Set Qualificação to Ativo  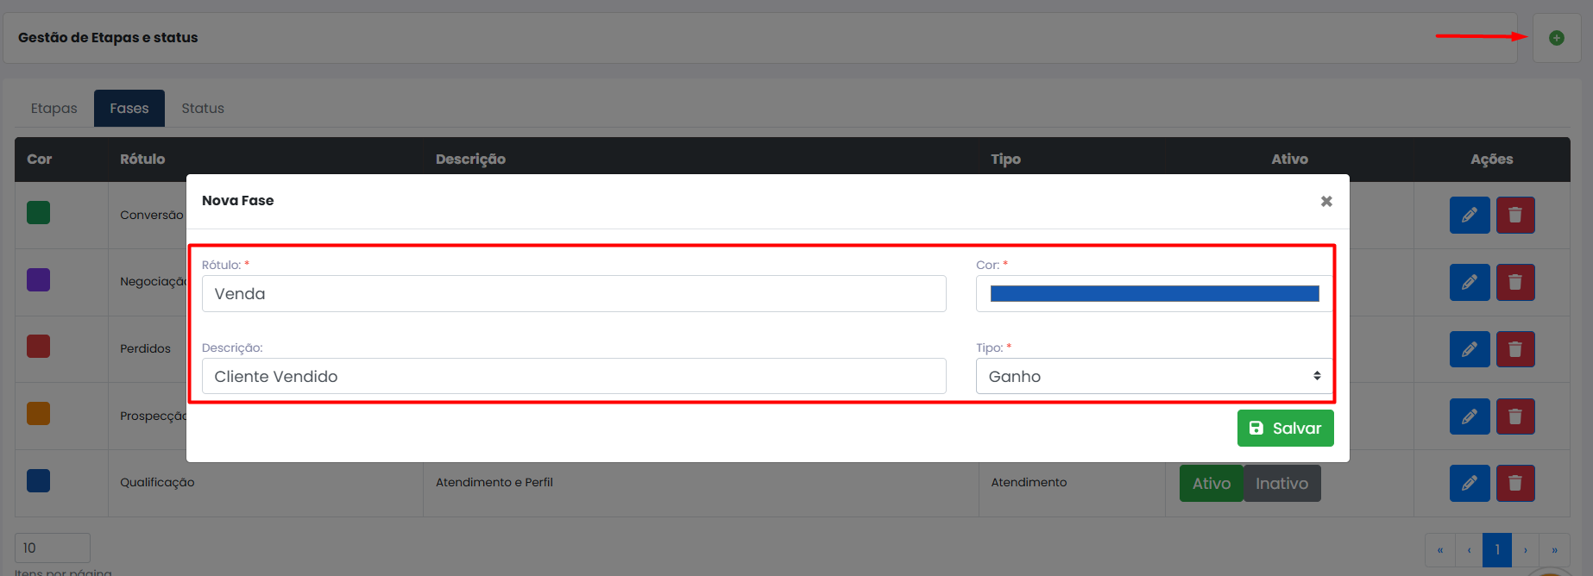pos(1212,484)
